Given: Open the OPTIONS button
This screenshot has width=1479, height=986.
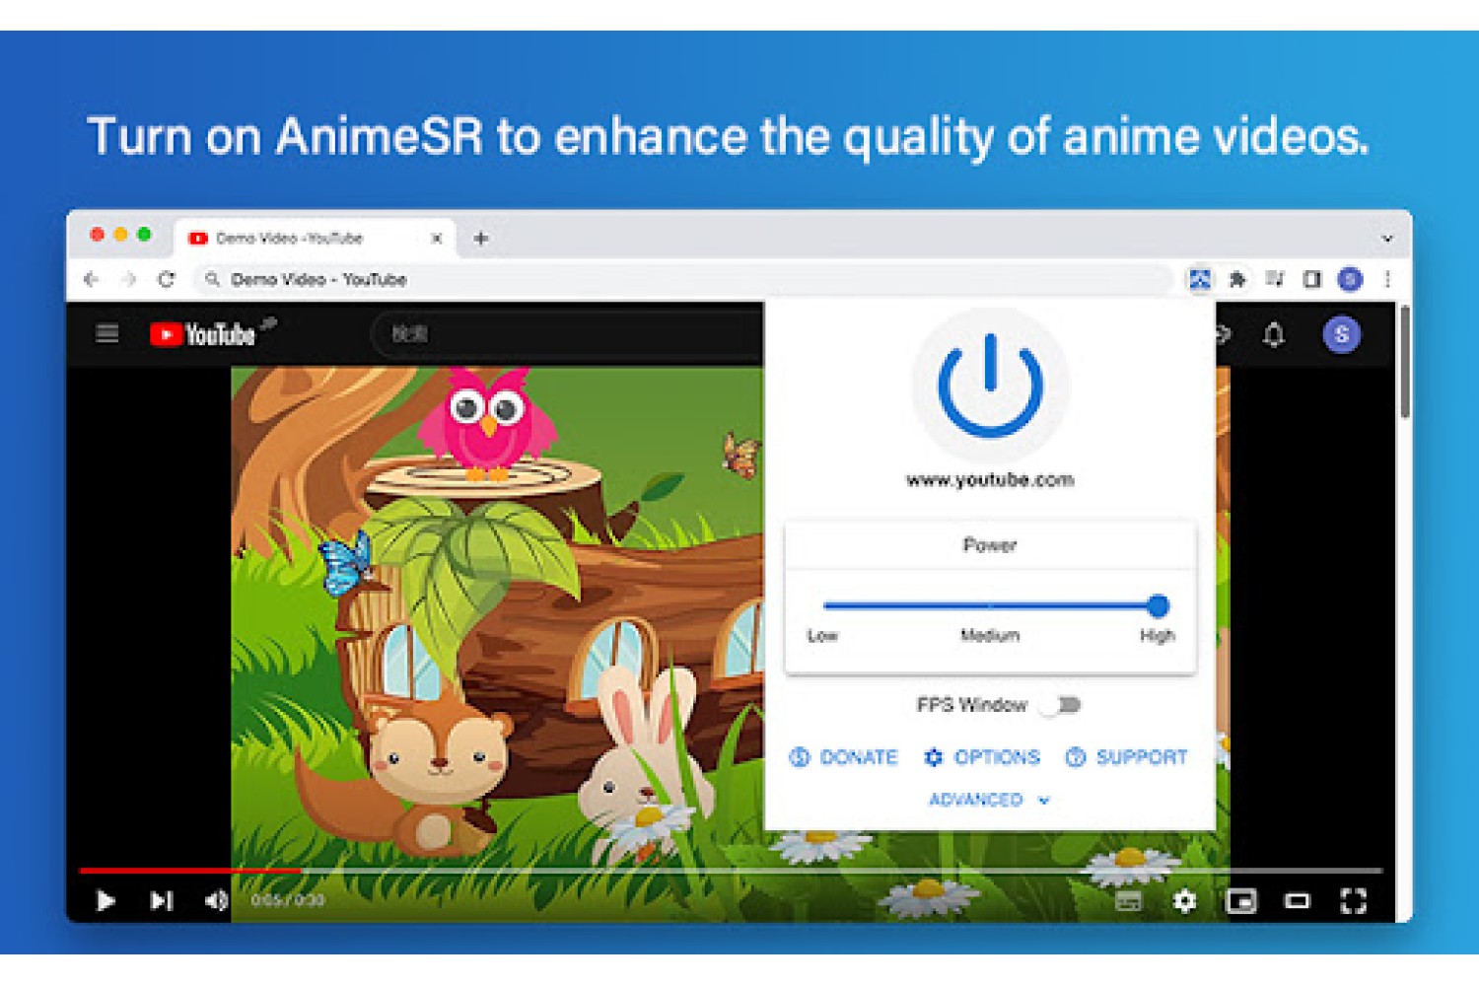Looking at the screenshot, I should 981,757.
